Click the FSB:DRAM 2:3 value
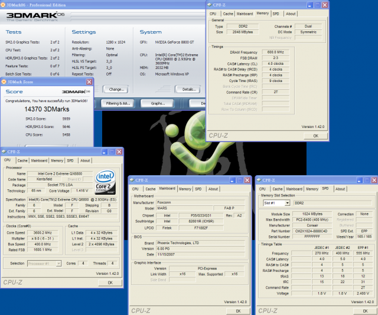The width and height of the screenshot is (378, 315). (276, 58)
